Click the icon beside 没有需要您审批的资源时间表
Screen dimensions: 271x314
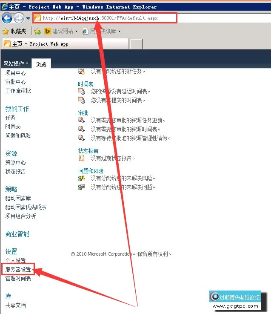point(81,129)
